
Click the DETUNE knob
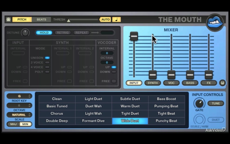pos(25,33)
